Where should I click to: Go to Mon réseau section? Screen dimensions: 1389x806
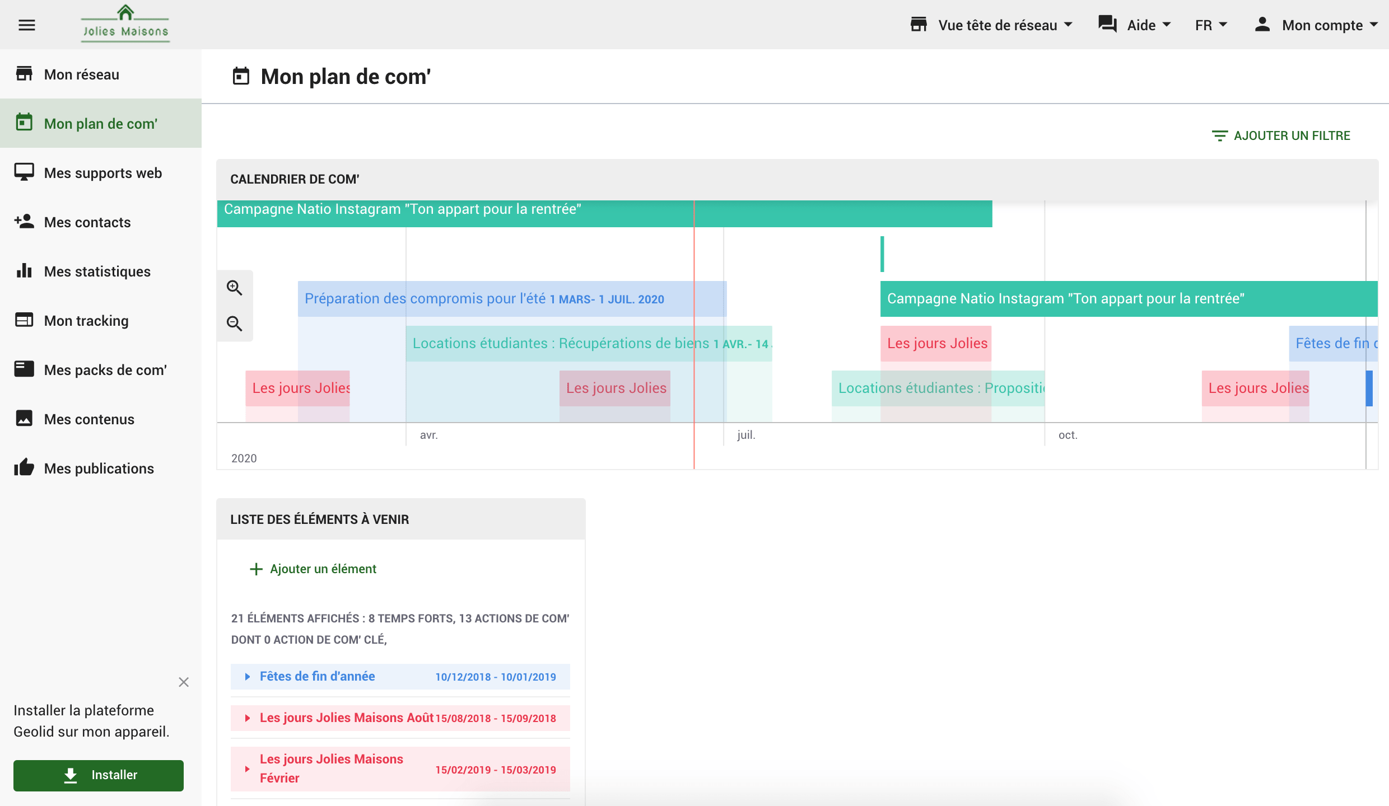pyautogui.click(x=101, y=74)
